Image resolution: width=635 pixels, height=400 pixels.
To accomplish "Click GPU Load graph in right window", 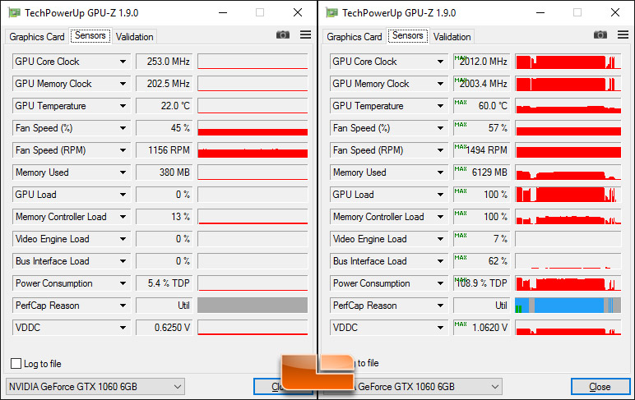I will point(568,195).
